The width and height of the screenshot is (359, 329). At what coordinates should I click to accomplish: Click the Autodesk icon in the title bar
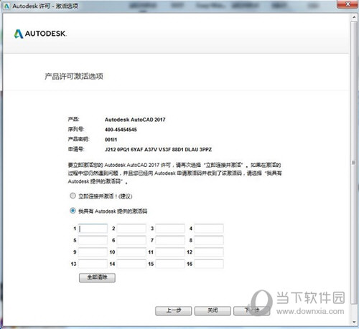click(x=6, y=6)
